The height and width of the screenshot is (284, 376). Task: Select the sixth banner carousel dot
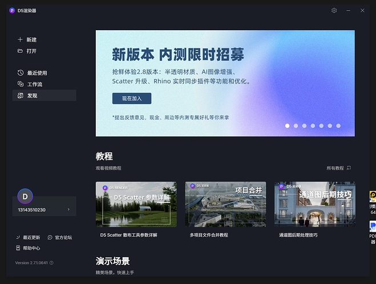click(330, 126)
